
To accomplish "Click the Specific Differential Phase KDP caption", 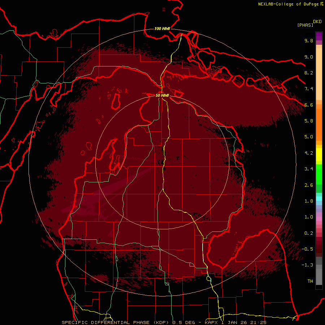I will 164,322.
